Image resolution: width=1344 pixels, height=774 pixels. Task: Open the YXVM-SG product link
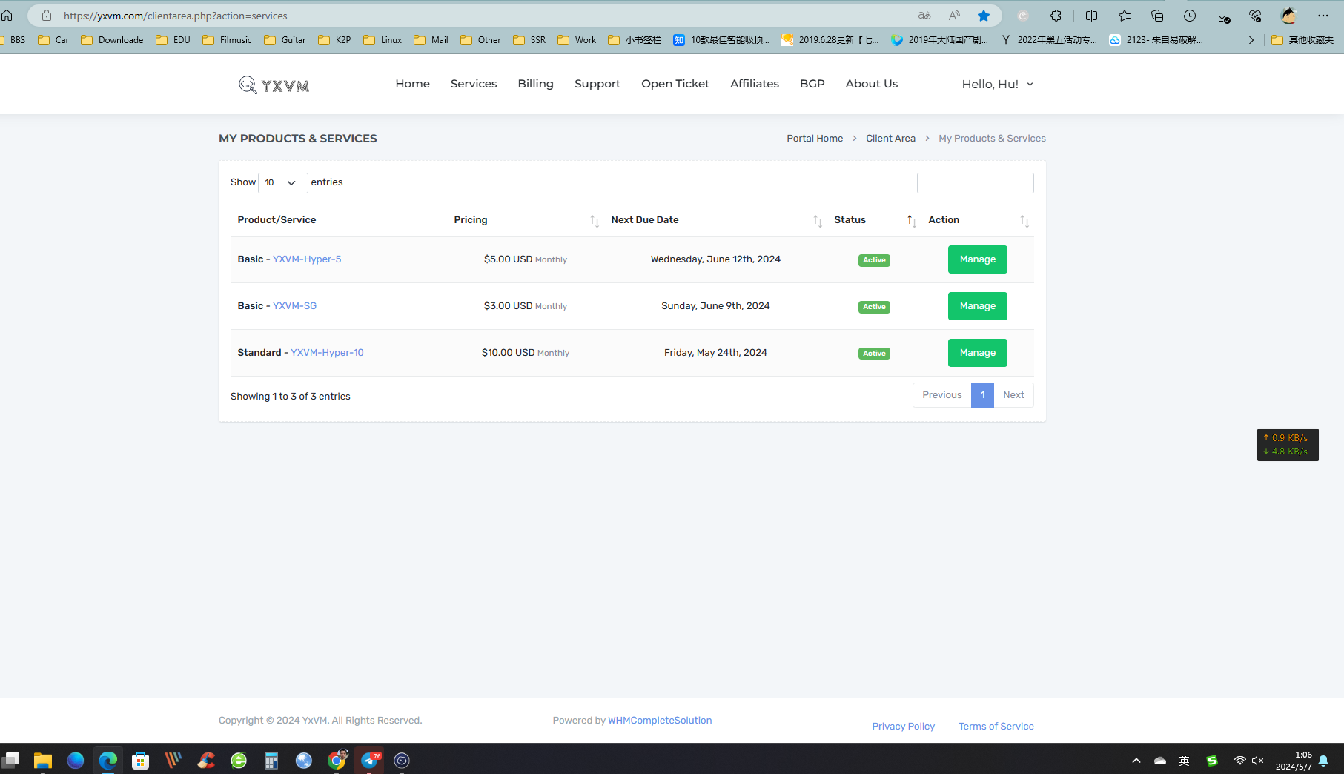coord(294,306)
